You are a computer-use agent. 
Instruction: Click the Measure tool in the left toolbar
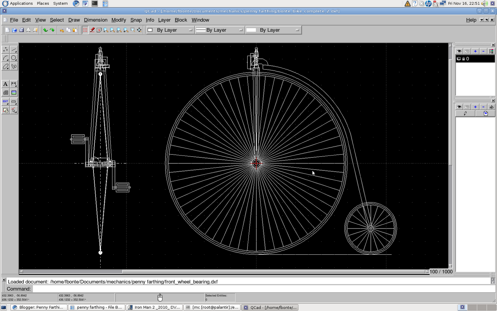(x=14, y=101)
